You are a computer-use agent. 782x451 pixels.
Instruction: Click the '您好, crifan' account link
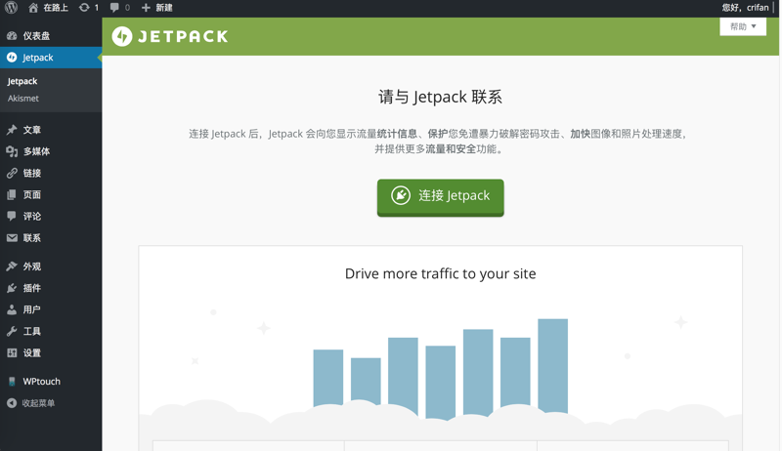pos(746,8)
